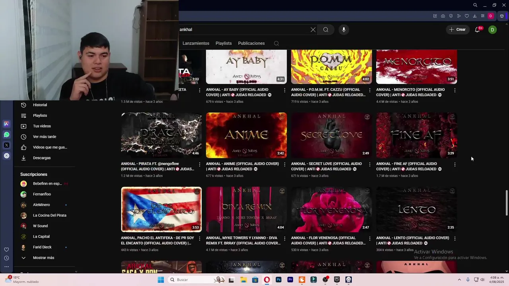Open Opera tab search magnifier in title bar

[475, 5]
